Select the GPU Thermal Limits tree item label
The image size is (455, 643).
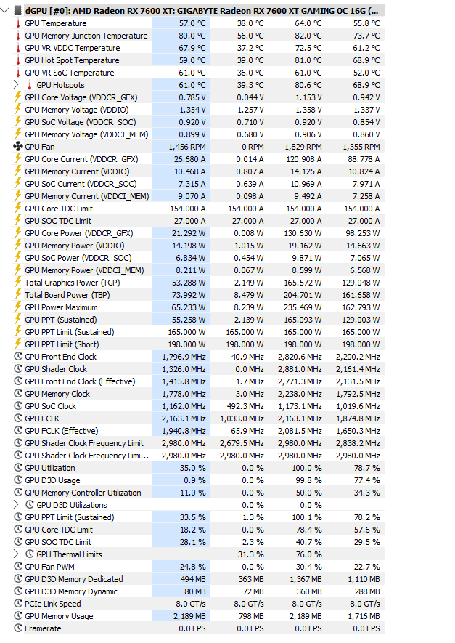[x=69, y=554]
